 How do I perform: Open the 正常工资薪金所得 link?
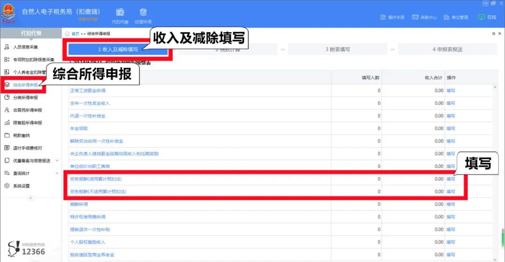[x=87, y=91]
